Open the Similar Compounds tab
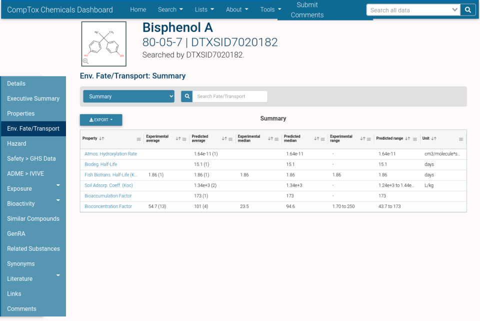 (33, 219)
